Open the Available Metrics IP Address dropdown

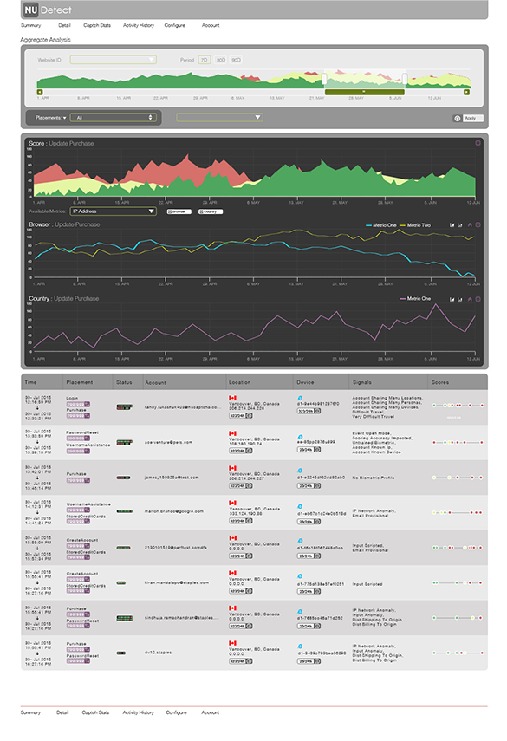coord(113,211)
